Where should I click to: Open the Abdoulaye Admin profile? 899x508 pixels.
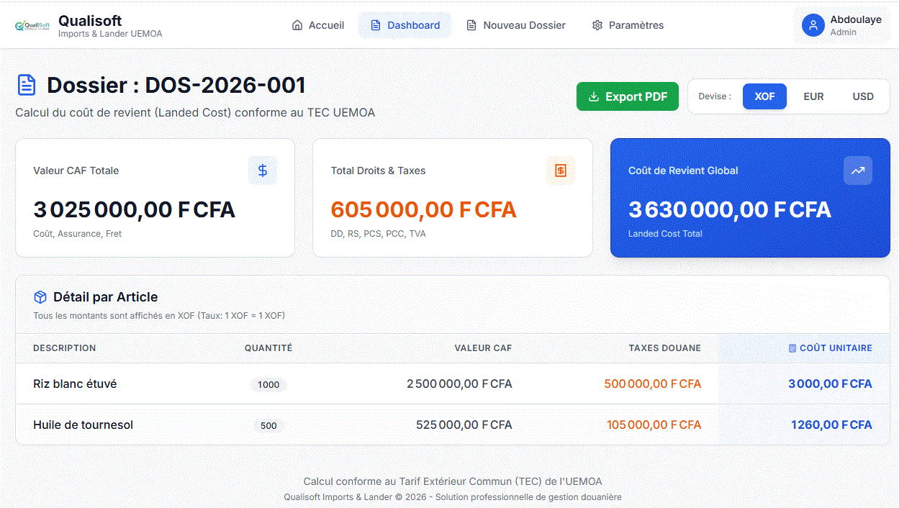pos(841,25)
